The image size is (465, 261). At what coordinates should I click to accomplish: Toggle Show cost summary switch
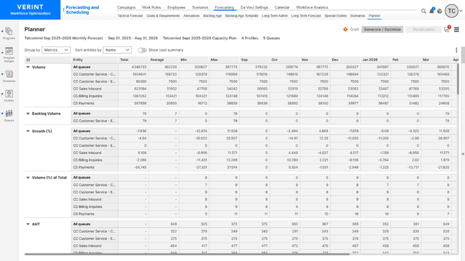(142, 50)
